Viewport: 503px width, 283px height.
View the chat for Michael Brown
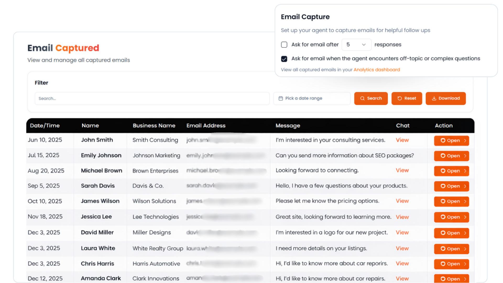(x=402, y=170)
